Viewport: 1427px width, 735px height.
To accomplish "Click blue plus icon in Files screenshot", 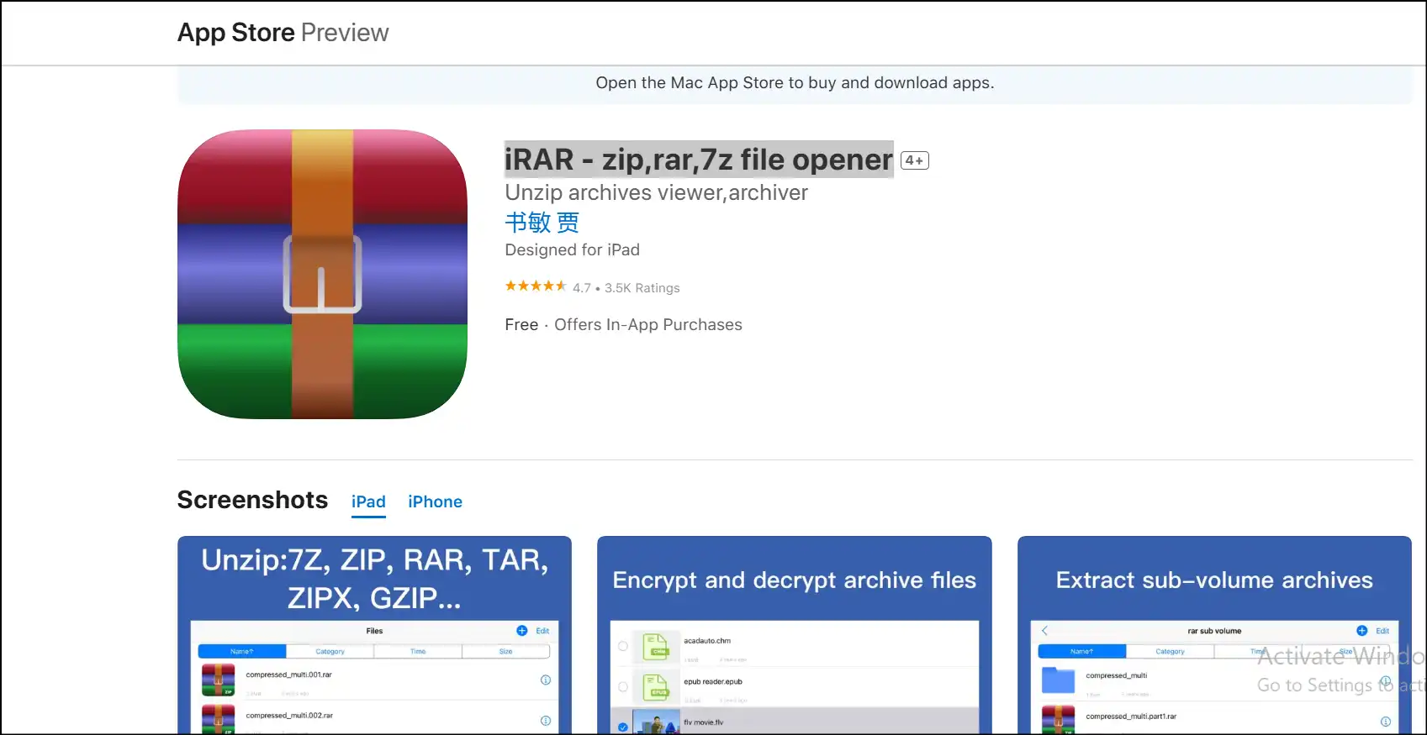I will pyautogui.click(x=521, y=631).
